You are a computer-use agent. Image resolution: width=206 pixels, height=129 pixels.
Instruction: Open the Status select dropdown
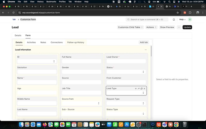pyautogui.click(x=126, y=72)
